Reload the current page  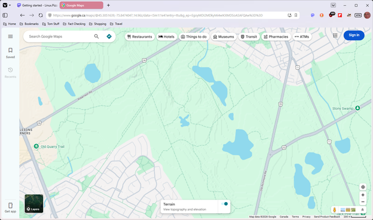[x=41, y=15]
